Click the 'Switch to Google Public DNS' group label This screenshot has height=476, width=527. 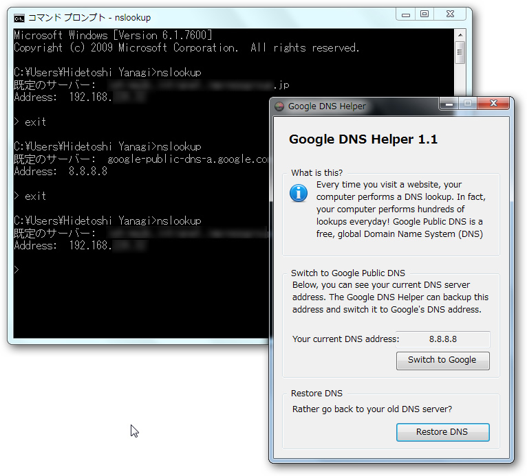(348, 273)
